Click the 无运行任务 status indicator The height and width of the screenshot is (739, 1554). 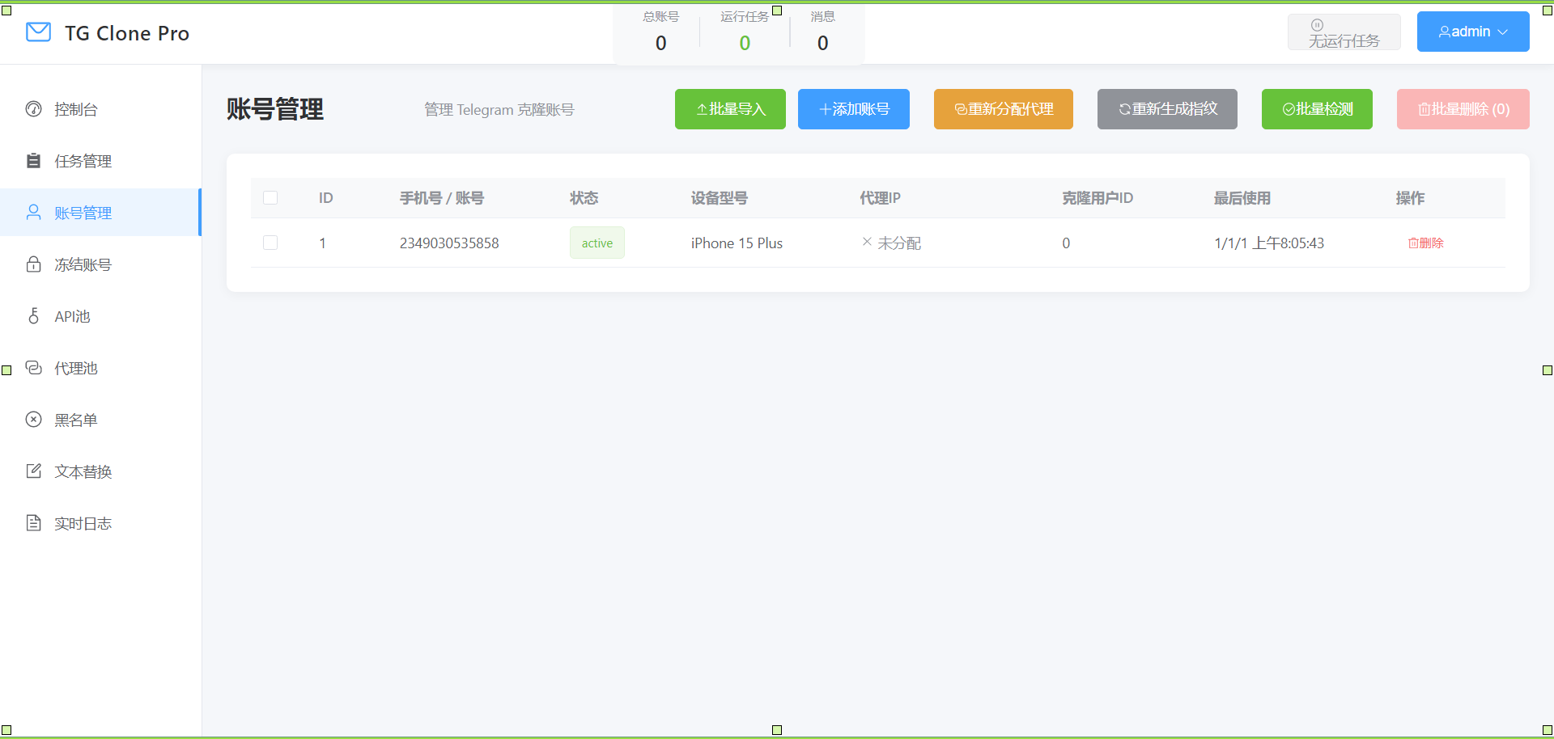click(1344, 33)
